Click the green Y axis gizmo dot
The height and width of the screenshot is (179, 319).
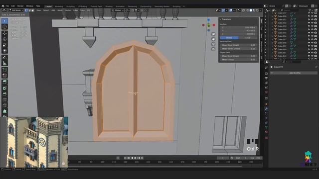coord(209,25)
